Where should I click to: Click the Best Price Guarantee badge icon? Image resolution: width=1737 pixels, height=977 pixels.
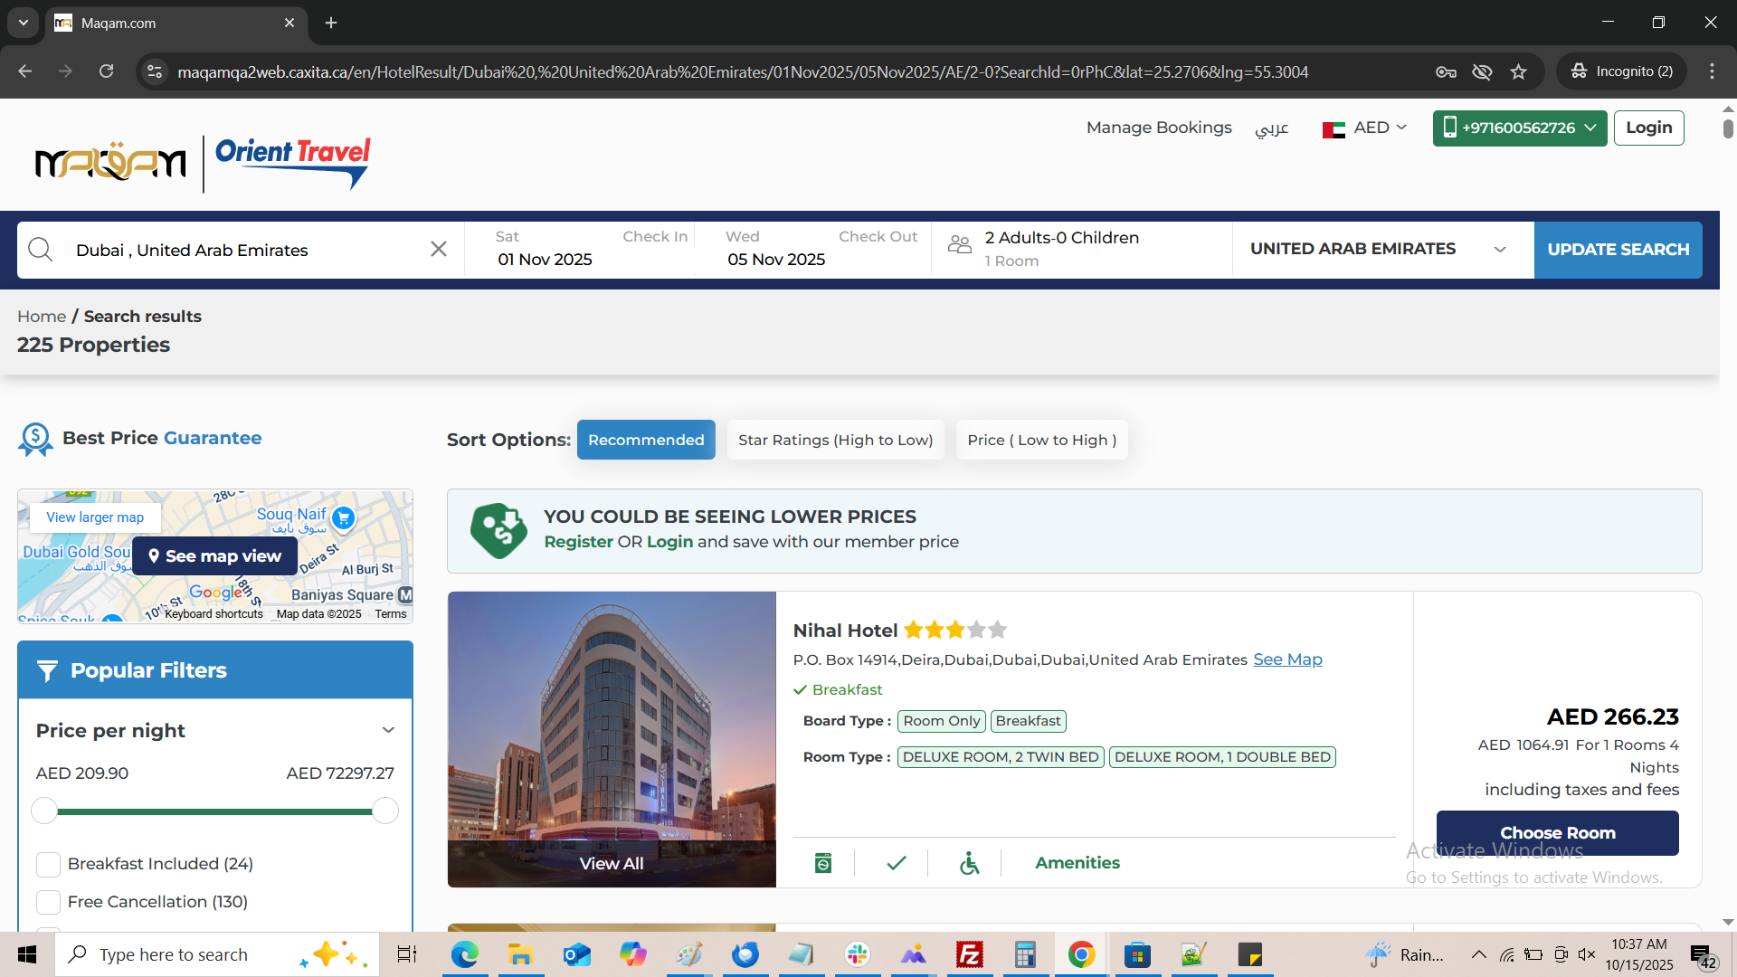pyautogui.click(x=35, y=439)
